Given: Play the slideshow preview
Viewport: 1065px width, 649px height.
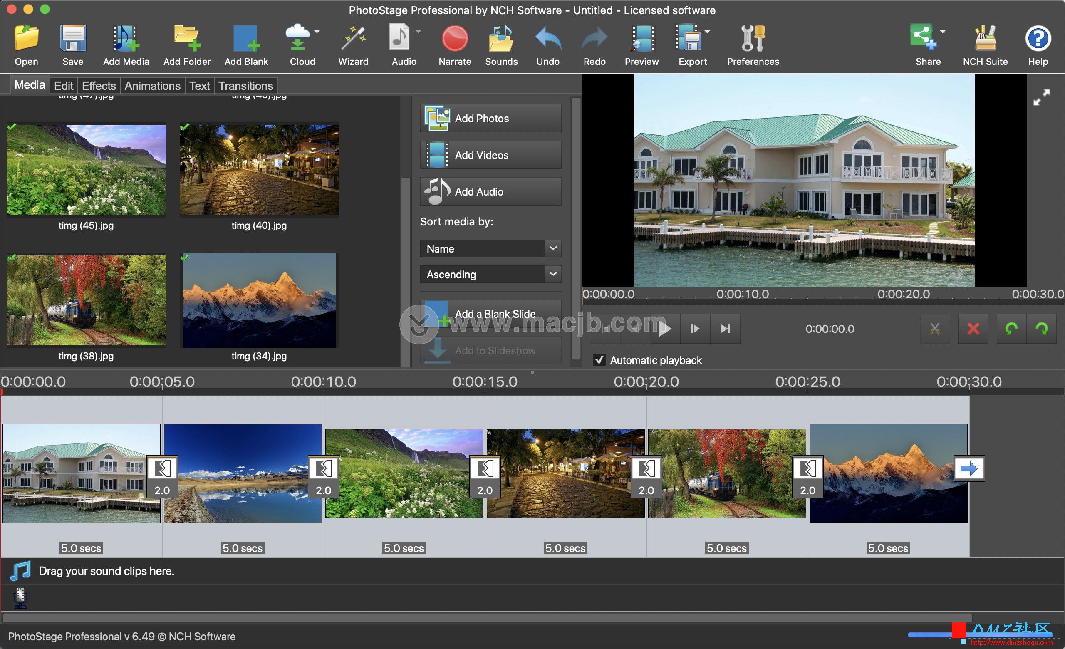Looking at the screenshot, I should [665, 329].
